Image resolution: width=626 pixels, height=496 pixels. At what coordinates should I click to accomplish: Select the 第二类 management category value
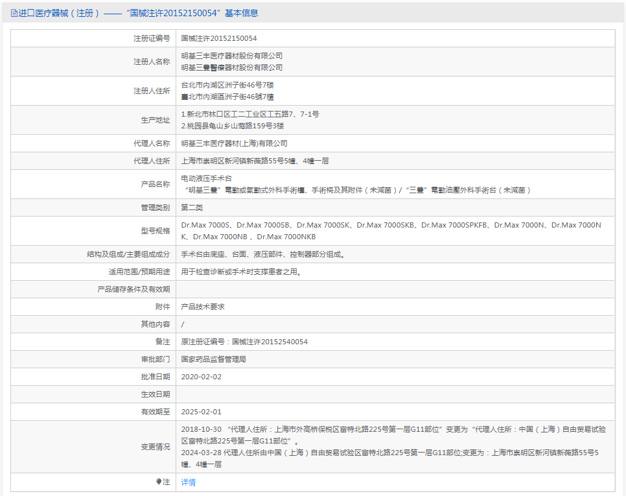pyautogui.click(x=192, y=207)
